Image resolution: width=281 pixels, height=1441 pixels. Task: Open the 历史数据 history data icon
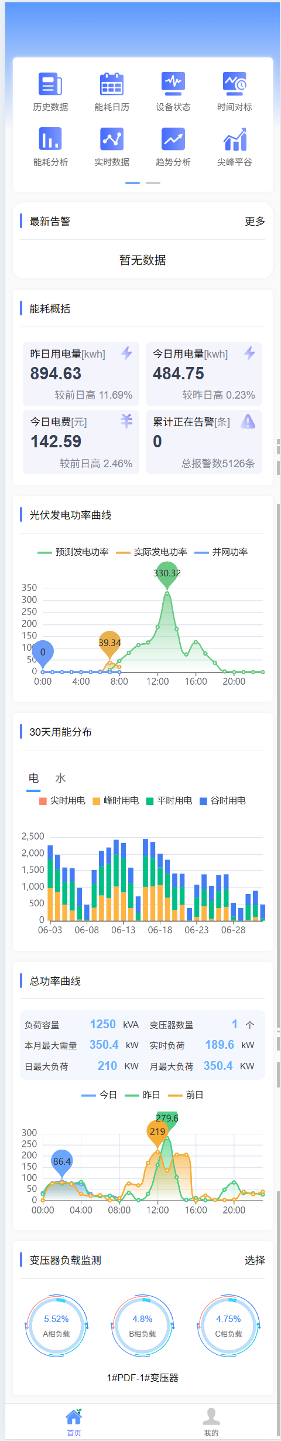[50, 84]
